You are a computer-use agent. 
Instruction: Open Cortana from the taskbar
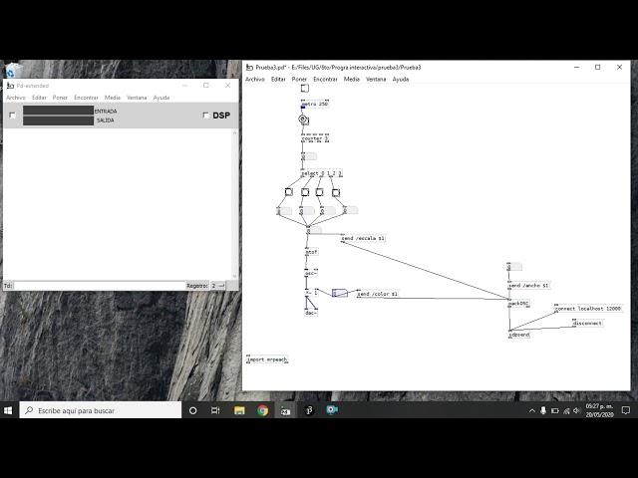[192, 410]
